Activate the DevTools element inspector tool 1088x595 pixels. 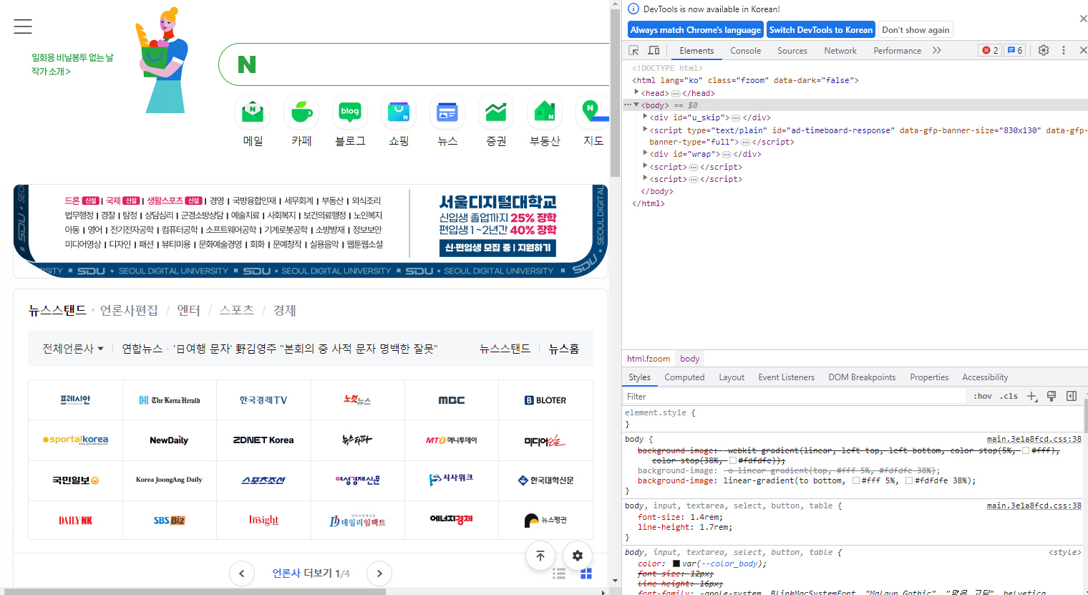click(x=633, y=50)
